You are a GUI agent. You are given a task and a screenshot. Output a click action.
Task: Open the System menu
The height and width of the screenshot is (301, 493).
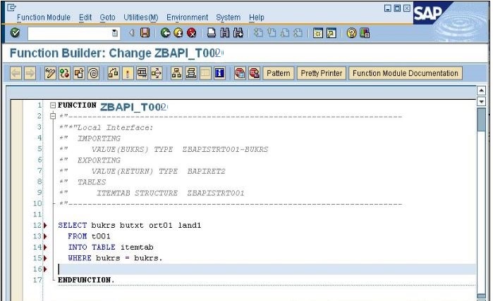coord(228,18)
